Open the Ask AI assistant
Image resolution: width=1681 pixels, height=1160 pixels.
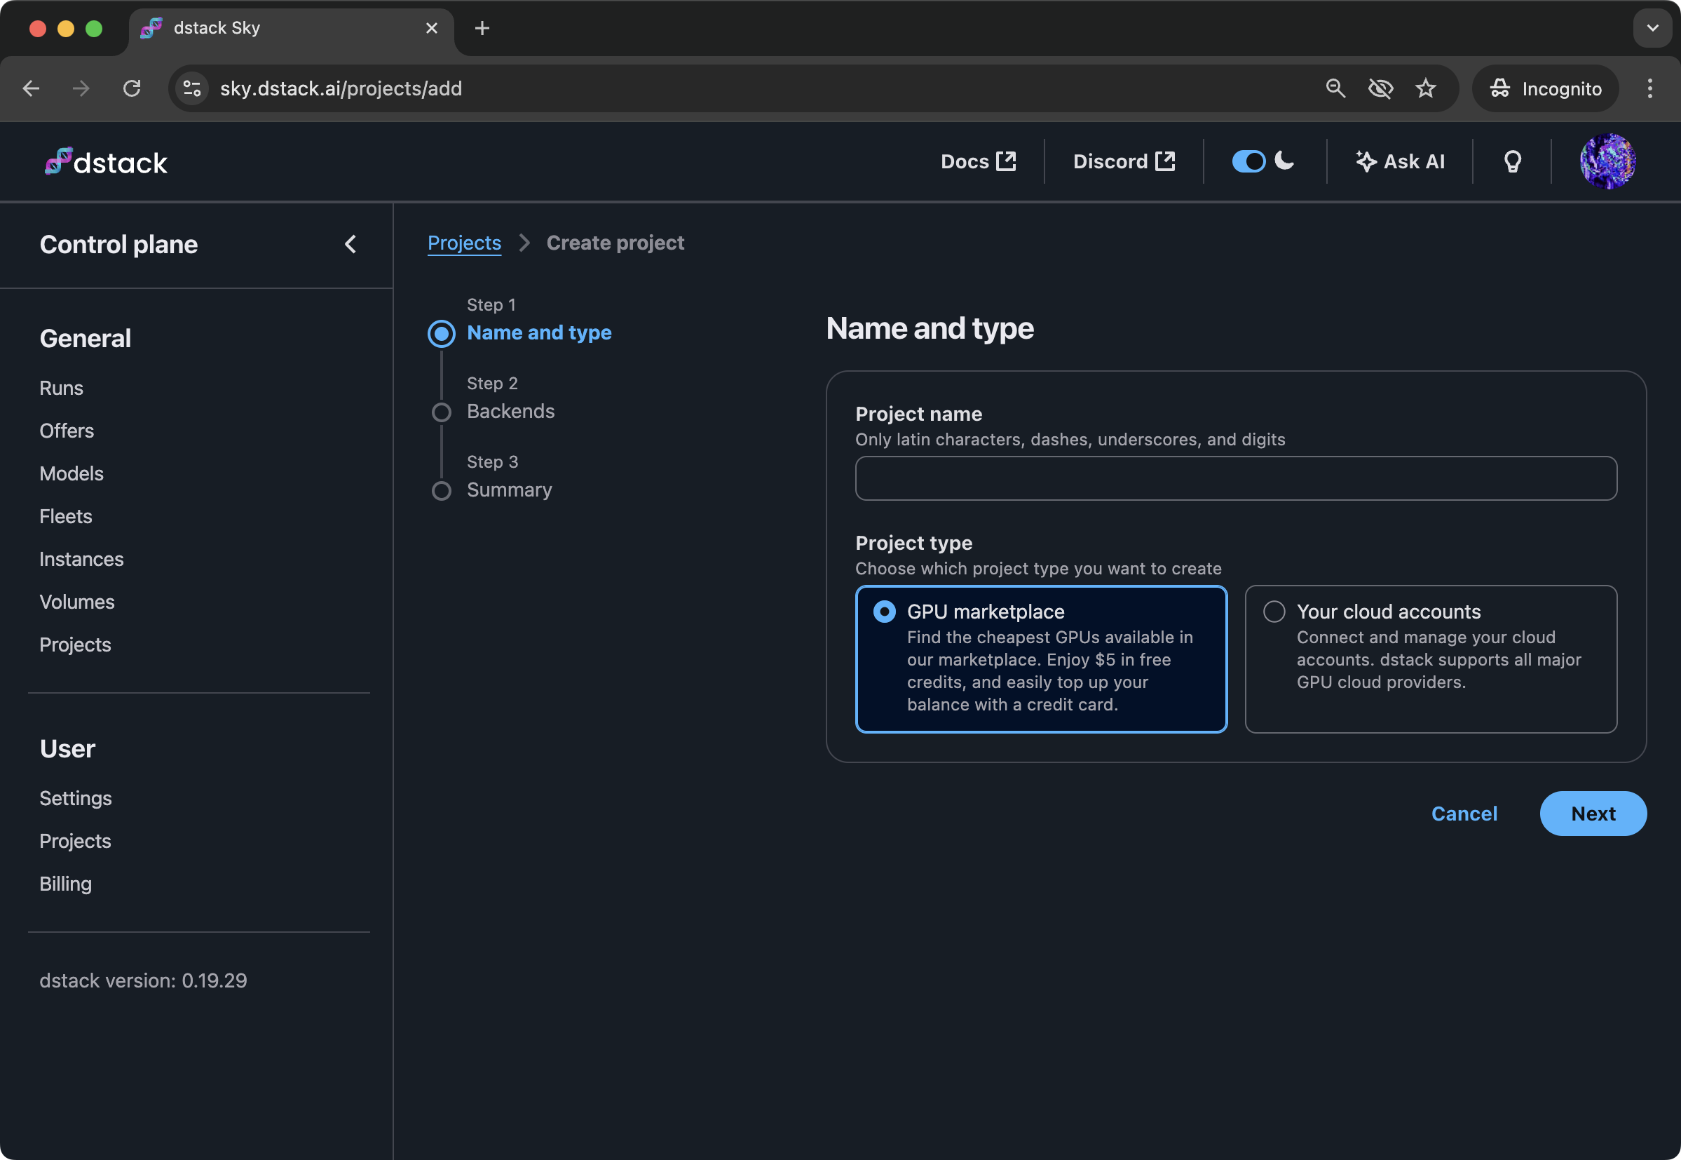[1399, 161]
